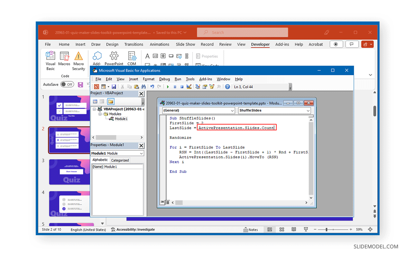Break macro execution with pause icon
The image size is (415, 257).
click(175, 87)
